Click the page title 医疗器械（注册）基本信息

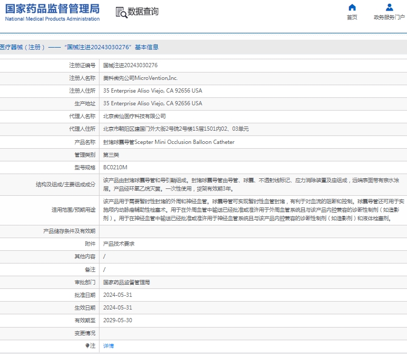click(79, 47)
